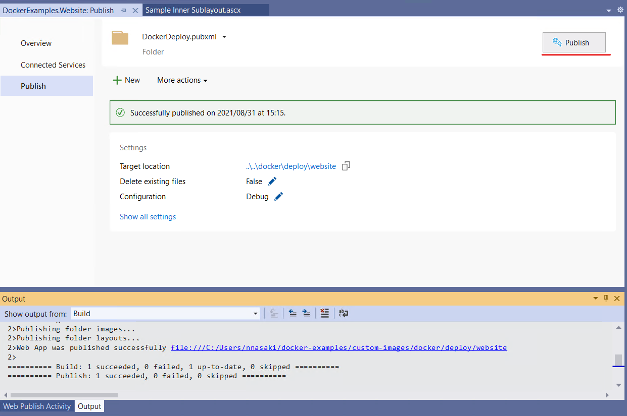The height and width of the screenshot is (416, 627).
Task: Toggle auto-hide pin on Output pane
Action: click(x=606, y=299)
